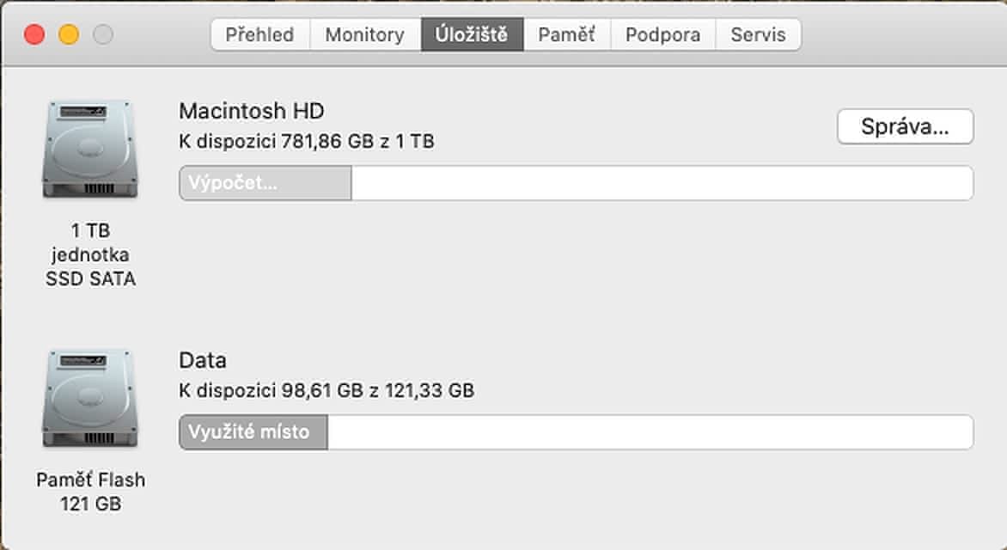Open the Monitory tab
Viewport: 1007px width, 550px height.
click(364, 35)
